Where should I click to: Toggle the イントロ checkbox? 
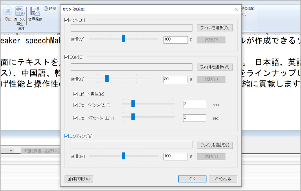[x=67, y=20]
